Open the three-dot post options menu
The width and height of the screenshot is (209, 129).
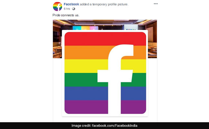click(x=156, y=4)
